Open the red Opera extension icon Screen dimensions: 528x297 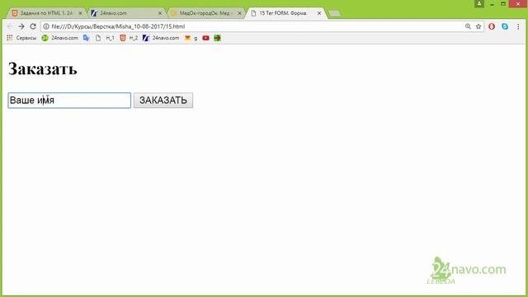click(x=492, y=26)
